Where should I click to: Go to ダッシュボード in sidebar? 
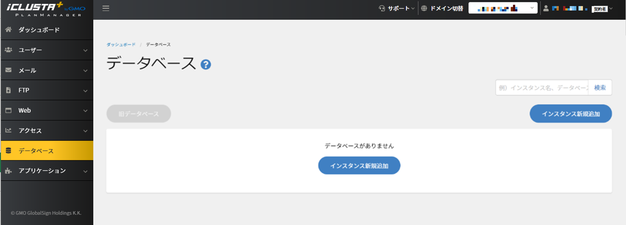[x=47, y=30]
